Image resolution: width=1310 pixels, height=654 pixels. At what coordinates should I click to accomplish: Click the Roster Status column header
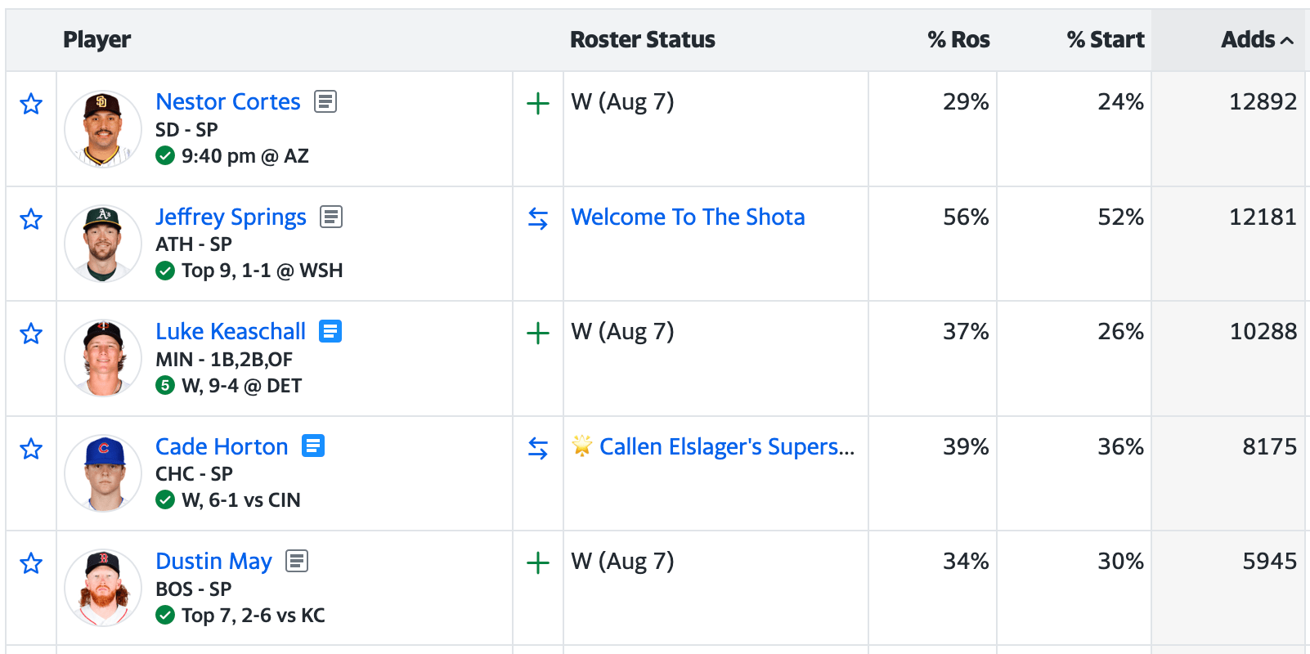(643, 39)
